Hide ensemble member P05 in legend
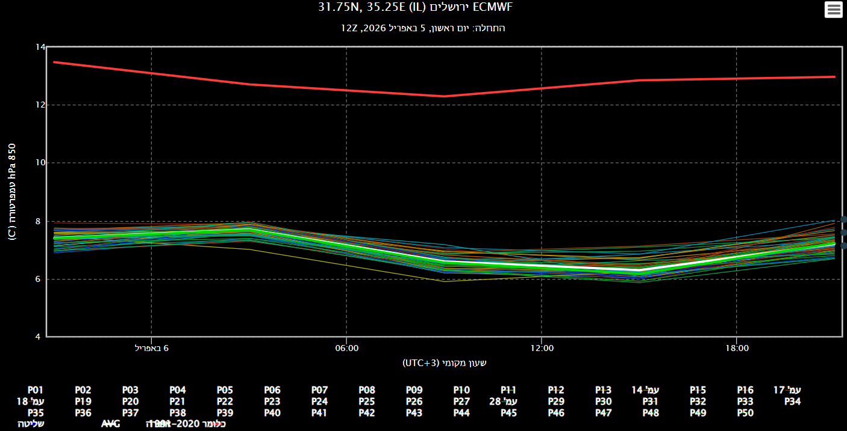Viewport: 847px width, 431px height. (225, 390)
